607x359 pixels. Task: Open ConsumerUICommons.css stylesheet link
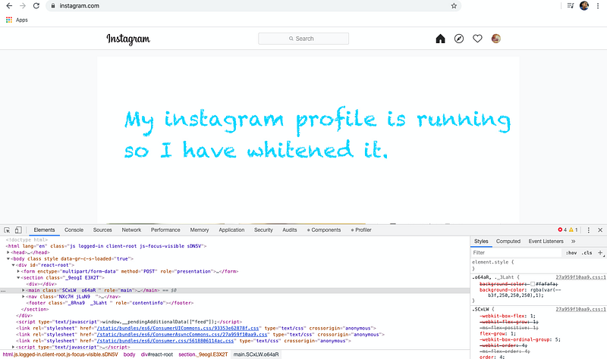pyautogui.click(x=178, y=328)
